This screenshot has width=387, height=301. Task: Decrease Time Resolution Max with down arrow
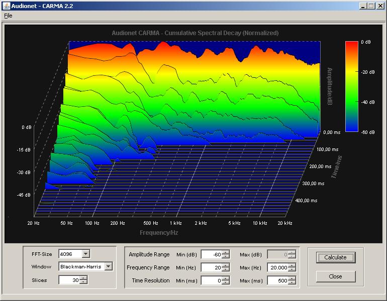point(292,283)
